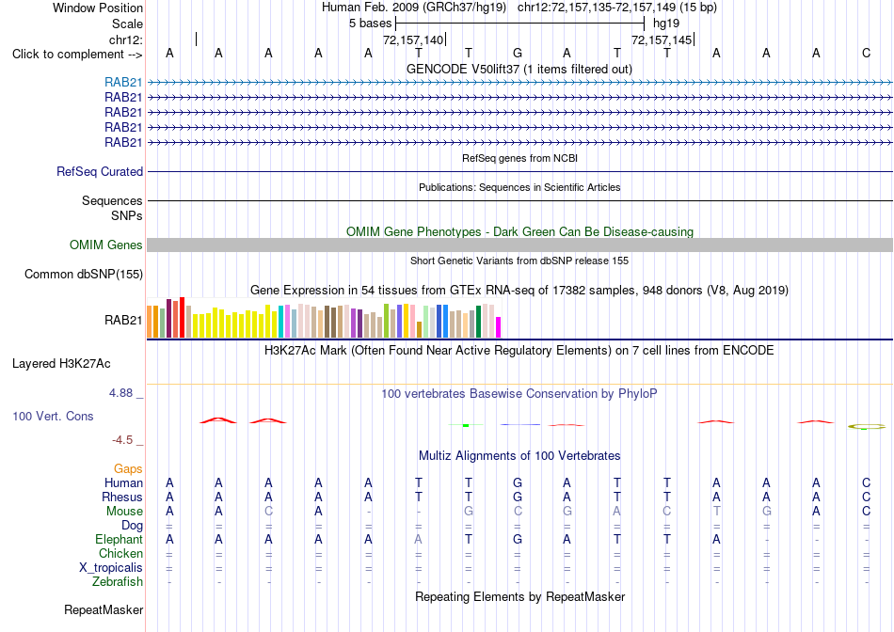Click the Human species label
Screen dimensions: 894x632
tap(123, 482)
